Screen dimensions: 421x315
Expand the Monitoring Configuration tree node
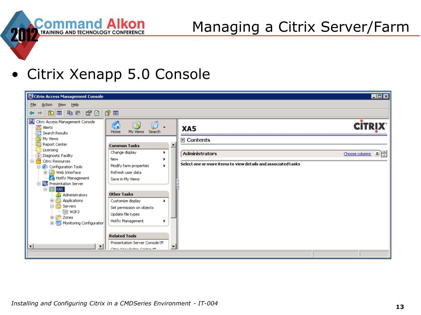[52, 223]
